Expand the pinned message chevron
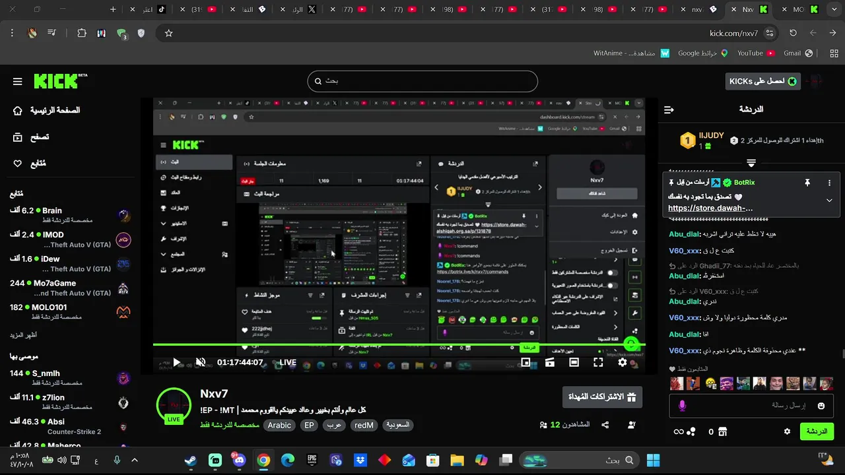The image size is (845, 475). pos(830,201)
